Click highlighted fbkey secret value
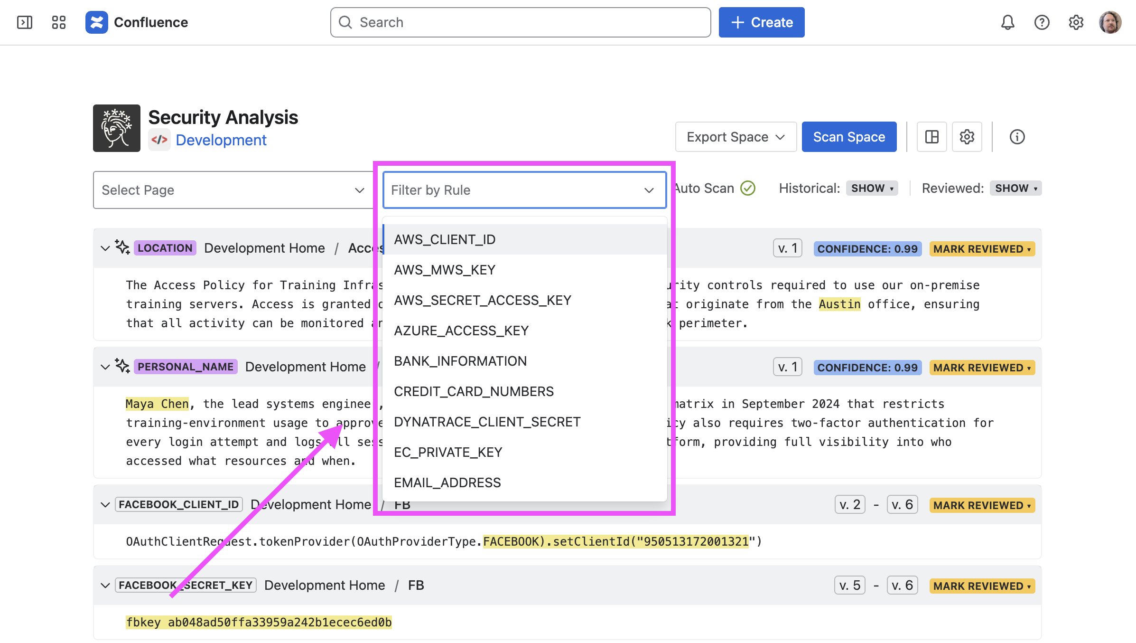Image resolution: width=1136 pixels, height=643 pixels. [x=259, y=622]
